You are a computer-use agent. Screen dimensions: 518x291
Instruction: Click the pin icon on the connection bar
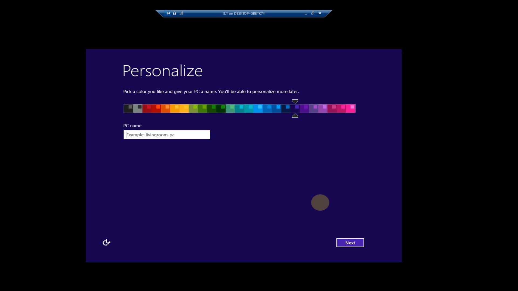168,13
